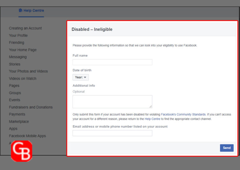240x170 pixels.
Task: Click the Help Centre home icon
Action: coord(21,10)
